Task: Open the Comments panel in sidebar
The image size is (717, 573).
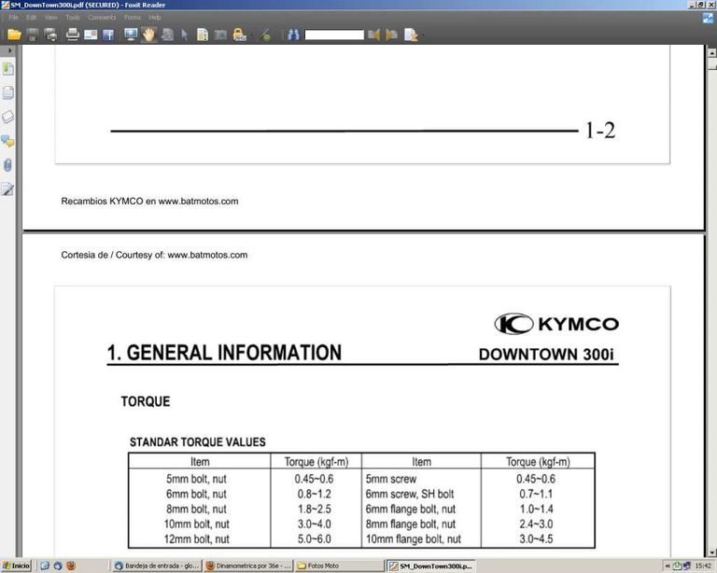Action: (x=8, y=141)
